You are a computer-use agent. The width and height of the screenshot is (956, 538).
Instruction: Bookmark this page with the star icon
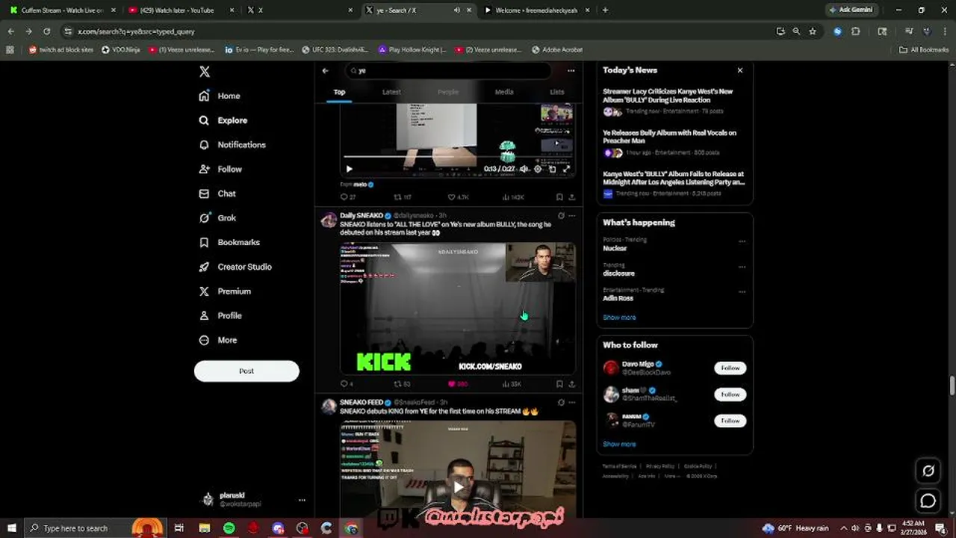[x=813, y=31]
